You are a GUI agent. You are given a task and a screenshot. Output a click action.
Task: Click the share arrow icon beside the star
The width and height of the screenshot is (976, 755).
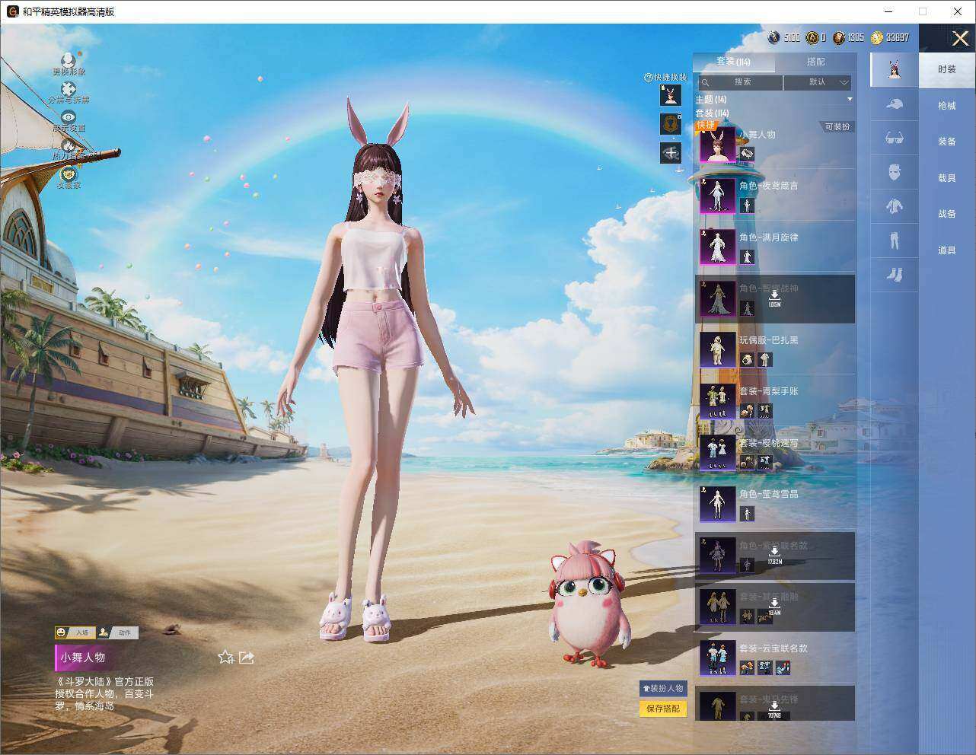tap(246, 657)
